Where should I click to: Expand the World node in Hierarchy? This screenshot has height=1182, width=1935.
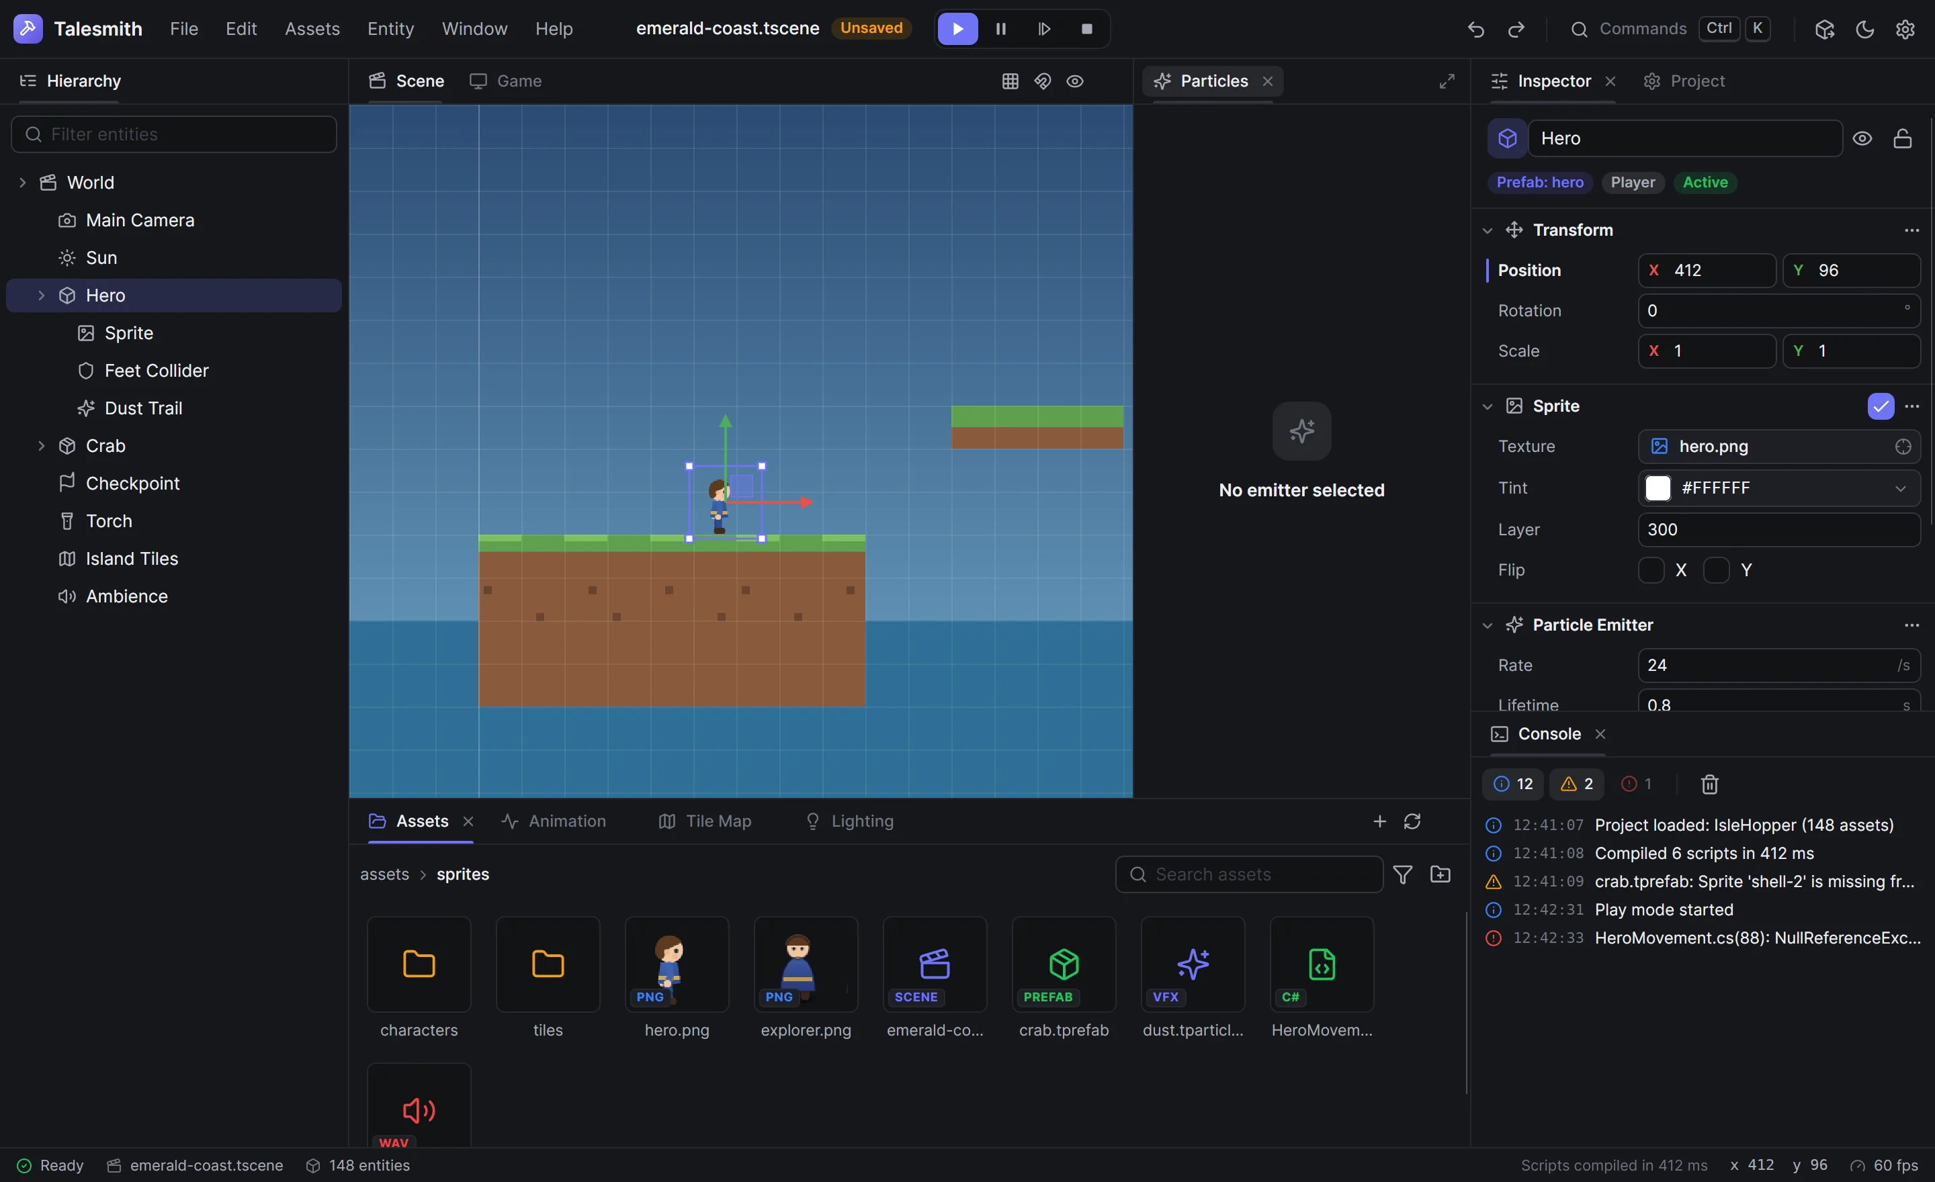[22, 182]
